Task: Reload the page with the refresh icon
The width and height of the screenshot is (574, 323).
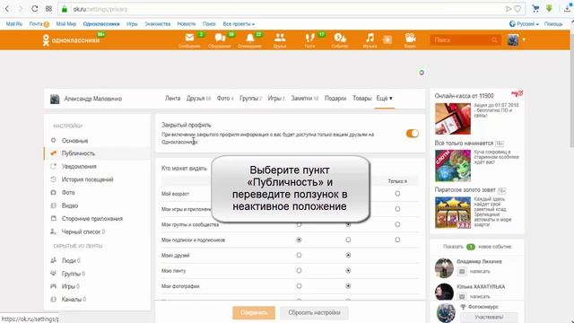Action: (x=34, y=9)
